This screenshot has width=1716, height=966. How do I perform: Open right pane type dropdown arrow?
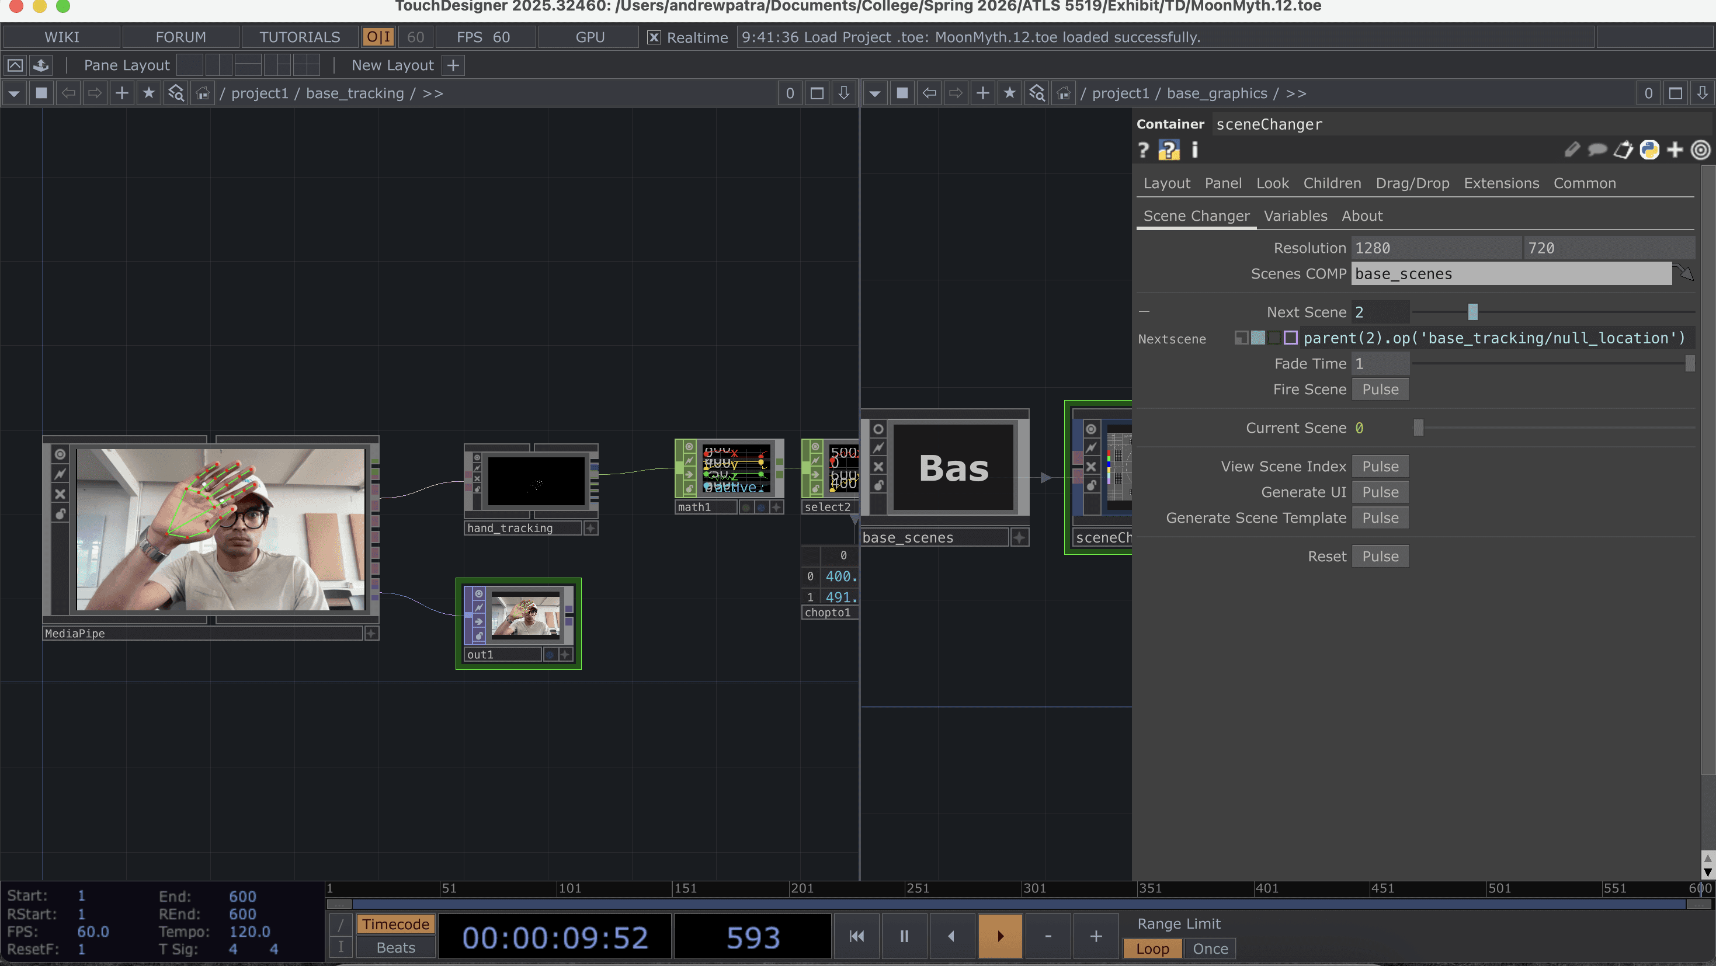click(875, 93)
